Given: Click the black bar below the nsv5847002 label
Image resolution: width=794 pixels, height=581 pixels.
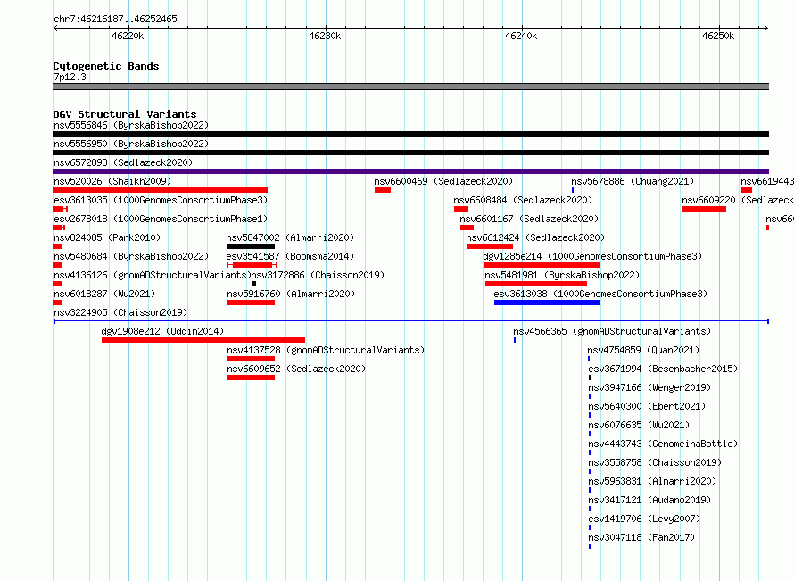Looking at the screenshot, I should click(x=251, y=246).
